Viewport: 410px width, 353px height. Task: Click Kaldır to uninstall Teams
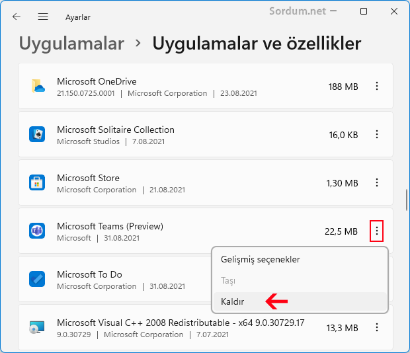(x=300, y=302)
